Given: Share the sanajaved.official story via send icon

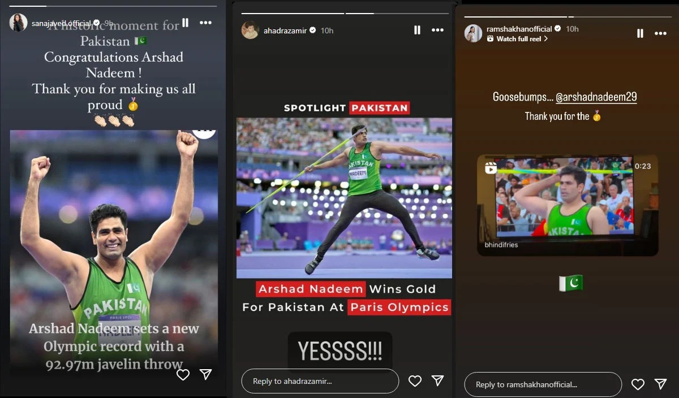Looking at the screenshot, I should pyautogui.click(x=206, y=374).
